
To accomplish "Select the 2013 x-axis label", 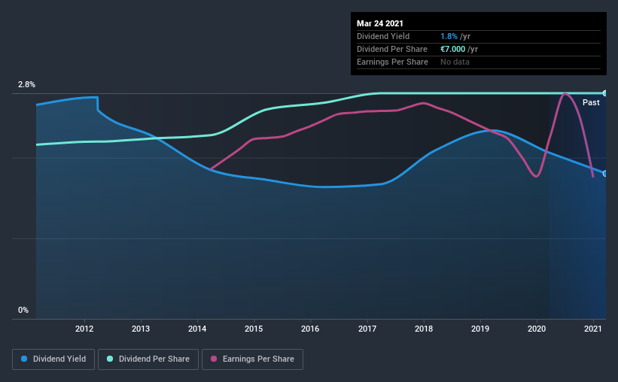I will (141, 329).
